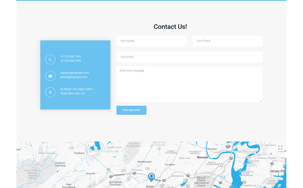Click The Mall at Short Hills marker
This screenshot has height=188, width=303.
pyautogui.click(x=91, y=151)
